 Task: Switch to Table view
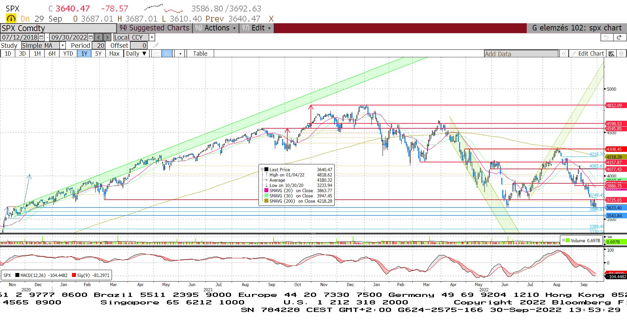coord(200,54)
